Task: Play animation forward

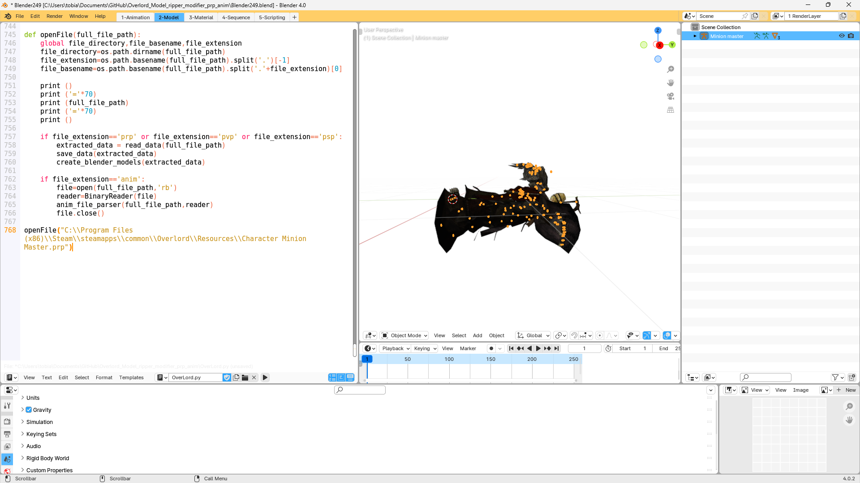Action: 538,348
